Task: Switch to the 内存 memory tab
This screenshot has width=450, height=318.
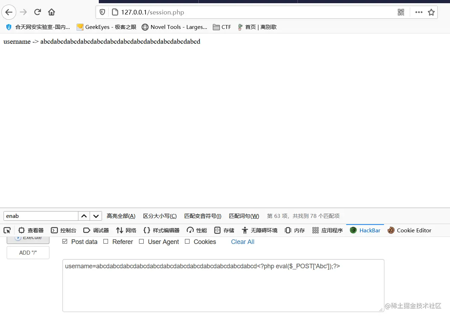Action: tap(295, 230)
